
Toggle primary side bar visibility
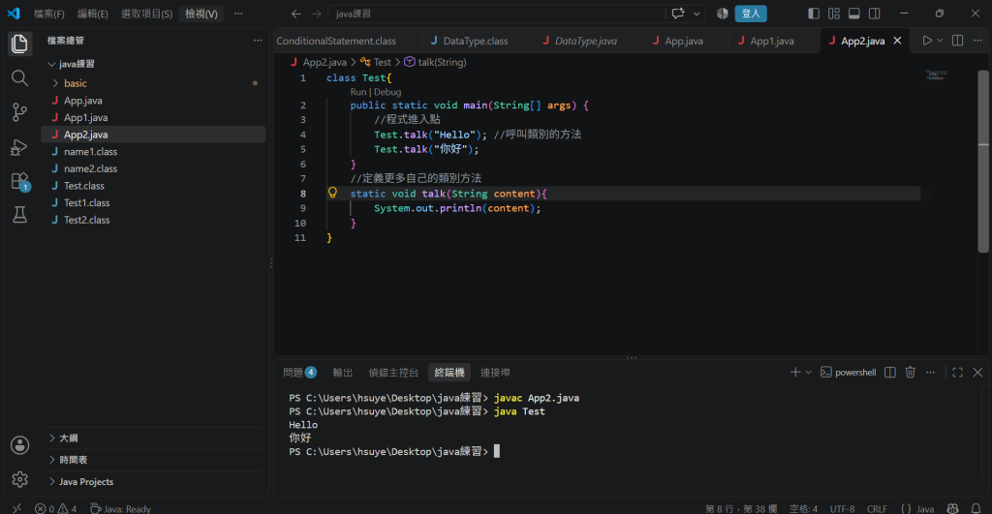[x=814, y=14]
